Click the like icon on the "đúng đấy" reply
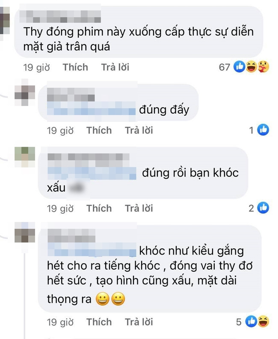The width and height of the screenshot is (278, 339). (x=263, y=130)
